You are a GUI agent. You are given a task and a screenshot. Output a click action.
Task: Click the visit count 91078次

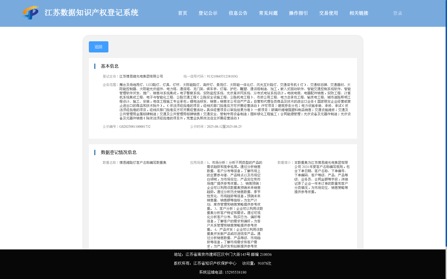pos(265,263)
